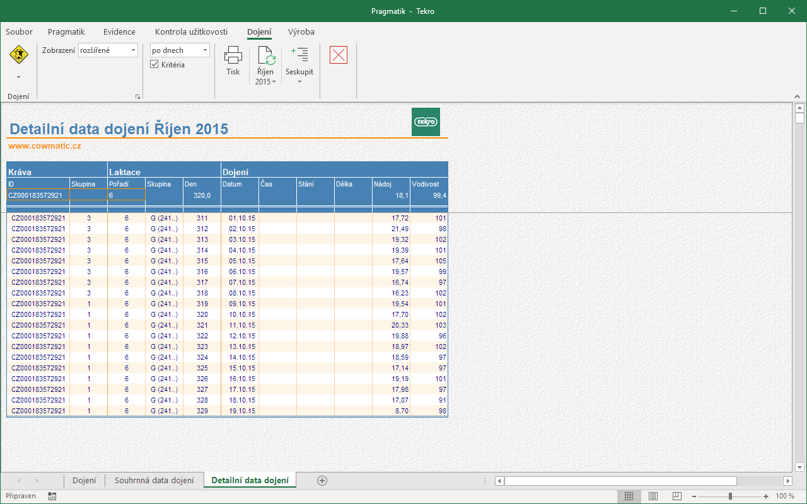This screenshot has width=807, height=504.
Task: Click the zoom out minus button
Action: (x=694, y=496)
